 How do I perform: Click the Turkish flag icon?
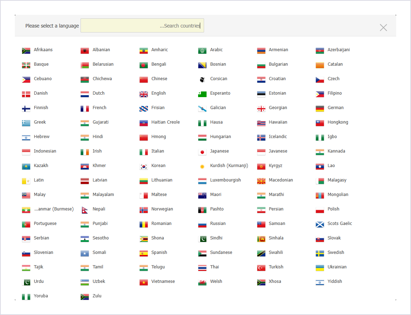[261, 268]
